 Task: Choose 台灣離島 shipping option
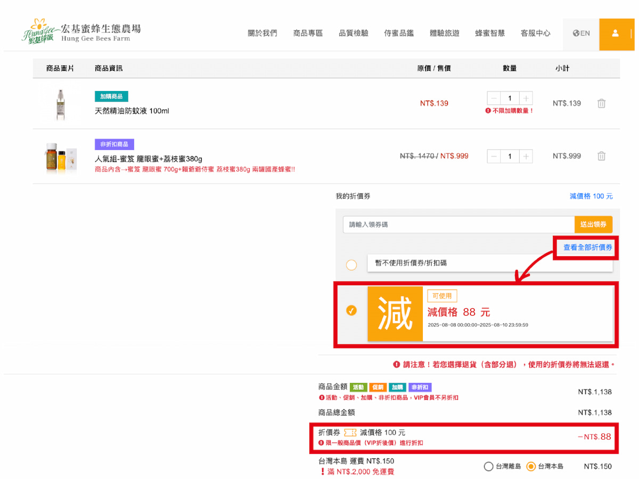pyautogui.click(x=488, y=467)
